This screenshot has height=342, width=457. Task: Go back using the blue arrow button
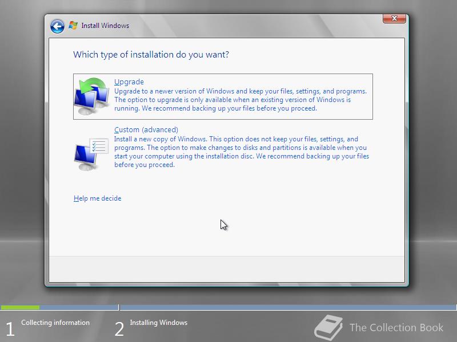coord(57,26)
